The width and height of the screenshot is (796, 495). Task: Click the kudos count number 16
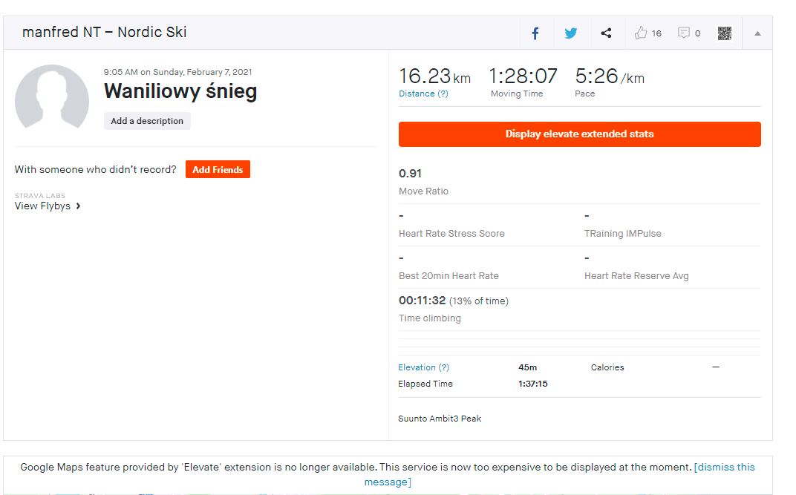pyautogui.click(x=656, y=33)
